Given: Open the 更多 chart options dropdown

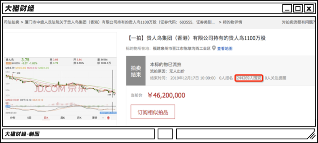Looking at the screenshot, I should point(95,118).
